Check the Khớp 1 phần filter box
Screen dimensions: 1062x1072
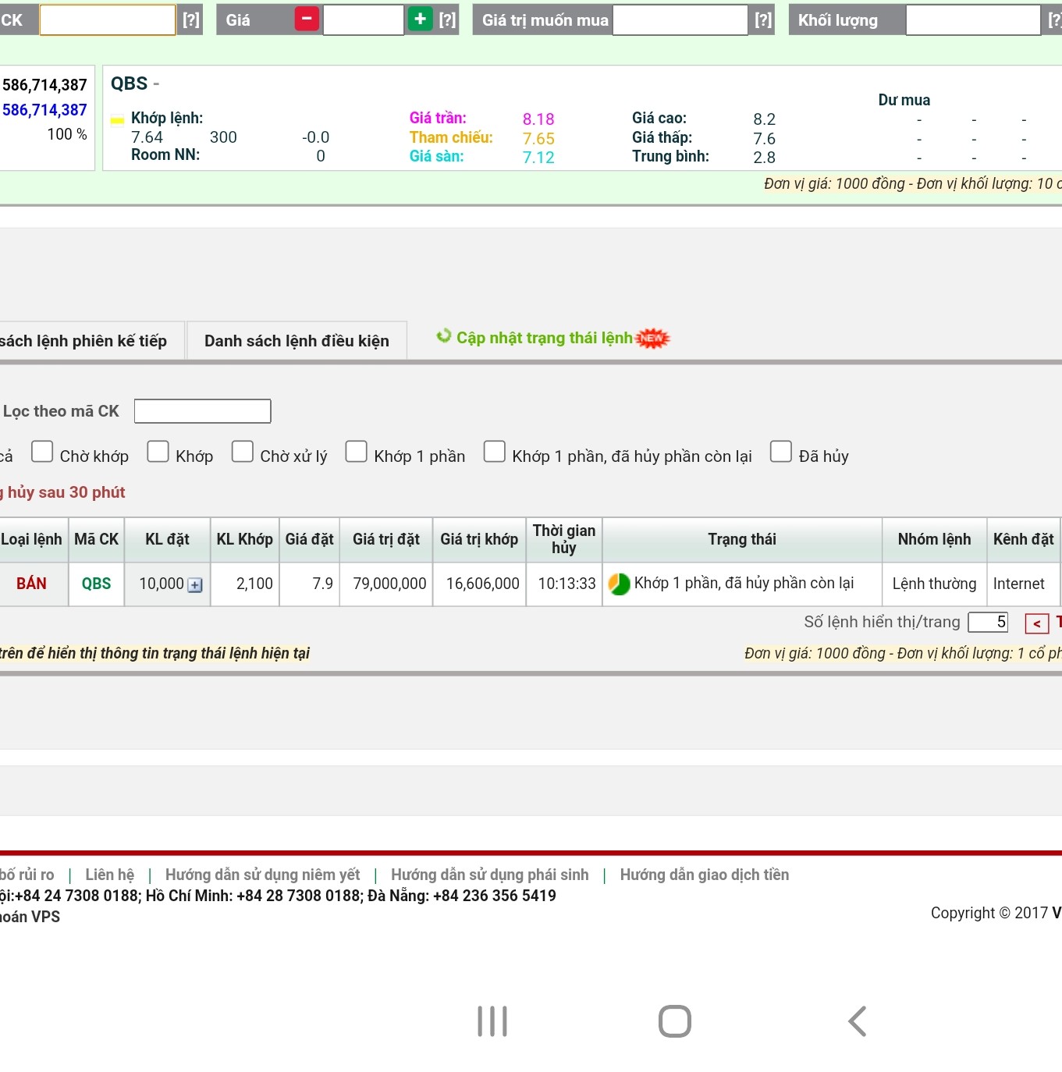(356, 452)
